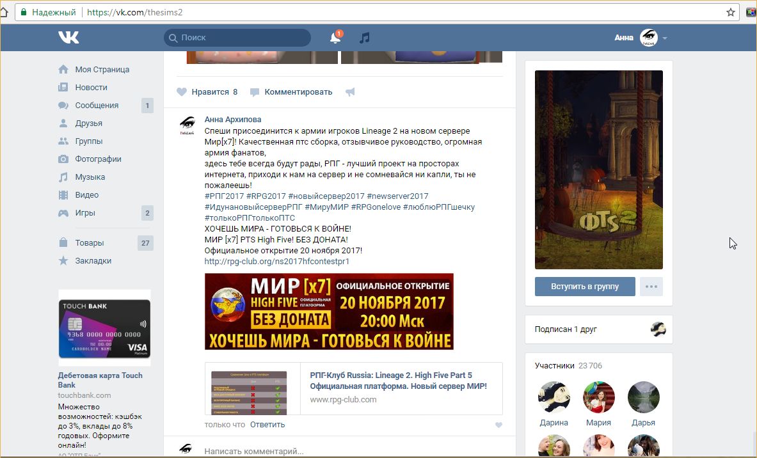Click the search magnifier icon
The image size is (757, 458).
pyautogui.click(x=173, y=38)
